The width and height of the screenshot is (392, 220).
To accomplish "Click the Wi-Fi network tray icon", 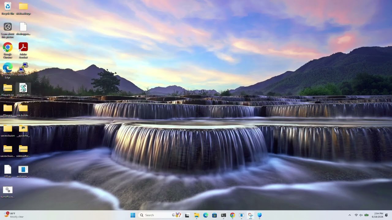I will (x=356, y=215).
